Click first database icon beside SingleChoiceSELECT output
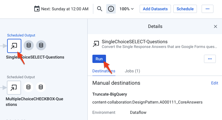 click(x=29, y=45)
